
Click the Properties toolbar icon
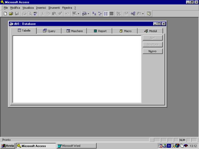[x=126, y=14]
